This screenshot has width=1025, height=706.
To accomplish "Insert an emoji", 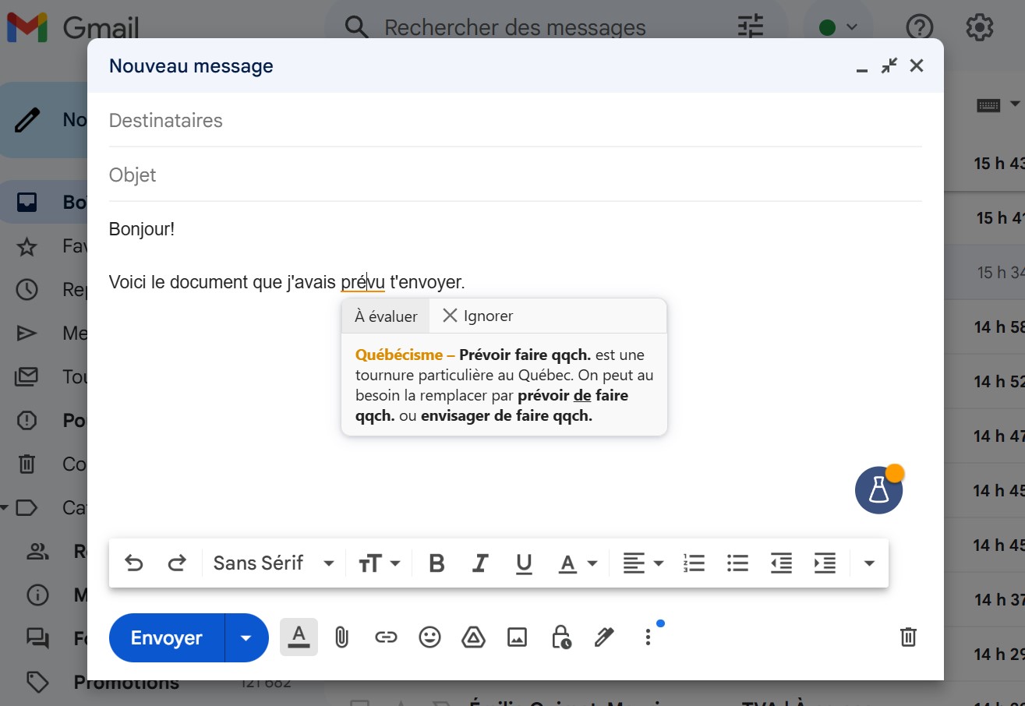I will coord(429,637).
